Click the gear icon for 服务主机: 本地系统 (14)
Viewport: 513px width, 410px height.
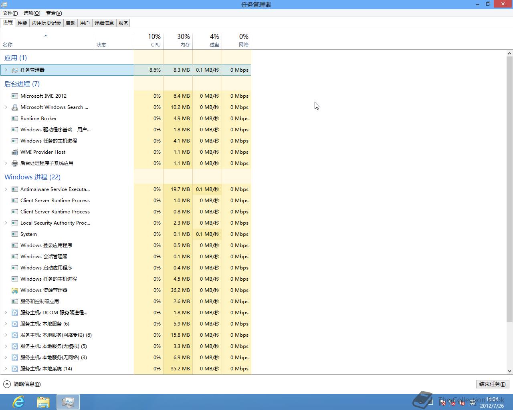(15, 369)
